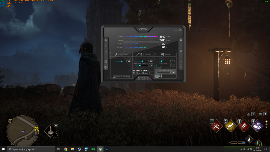Open Afterburner settings gear icon
This screenshot has width=270, height=152.
coord(106,62)
